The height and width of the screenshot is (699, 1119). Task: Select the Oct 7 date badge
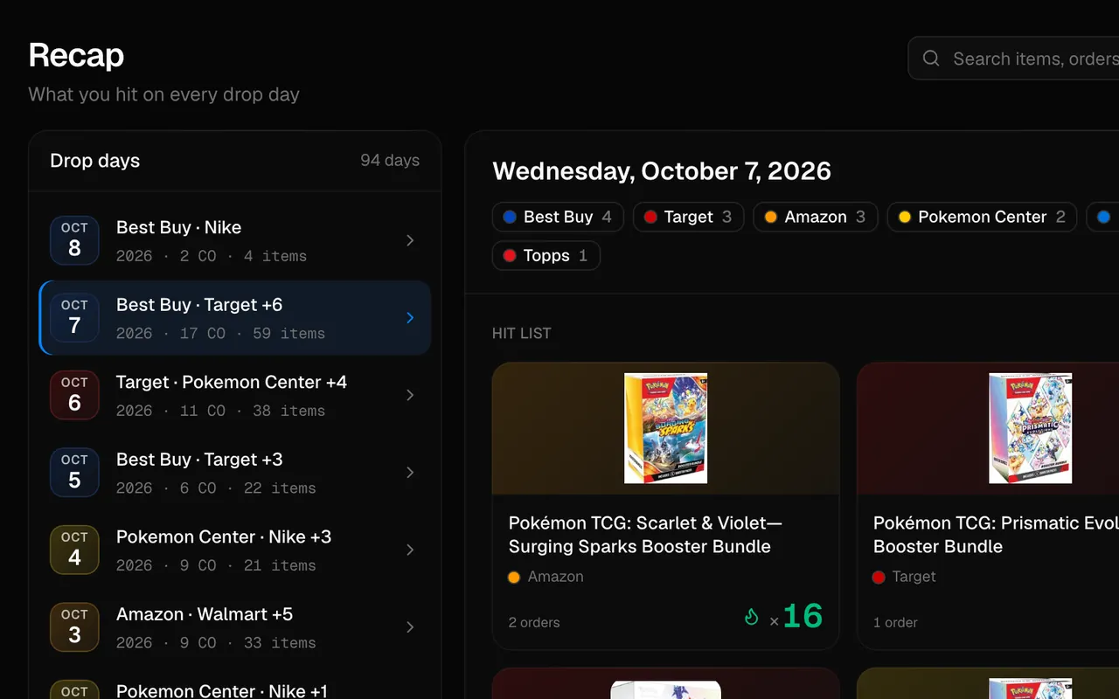[x=74, y=318]
